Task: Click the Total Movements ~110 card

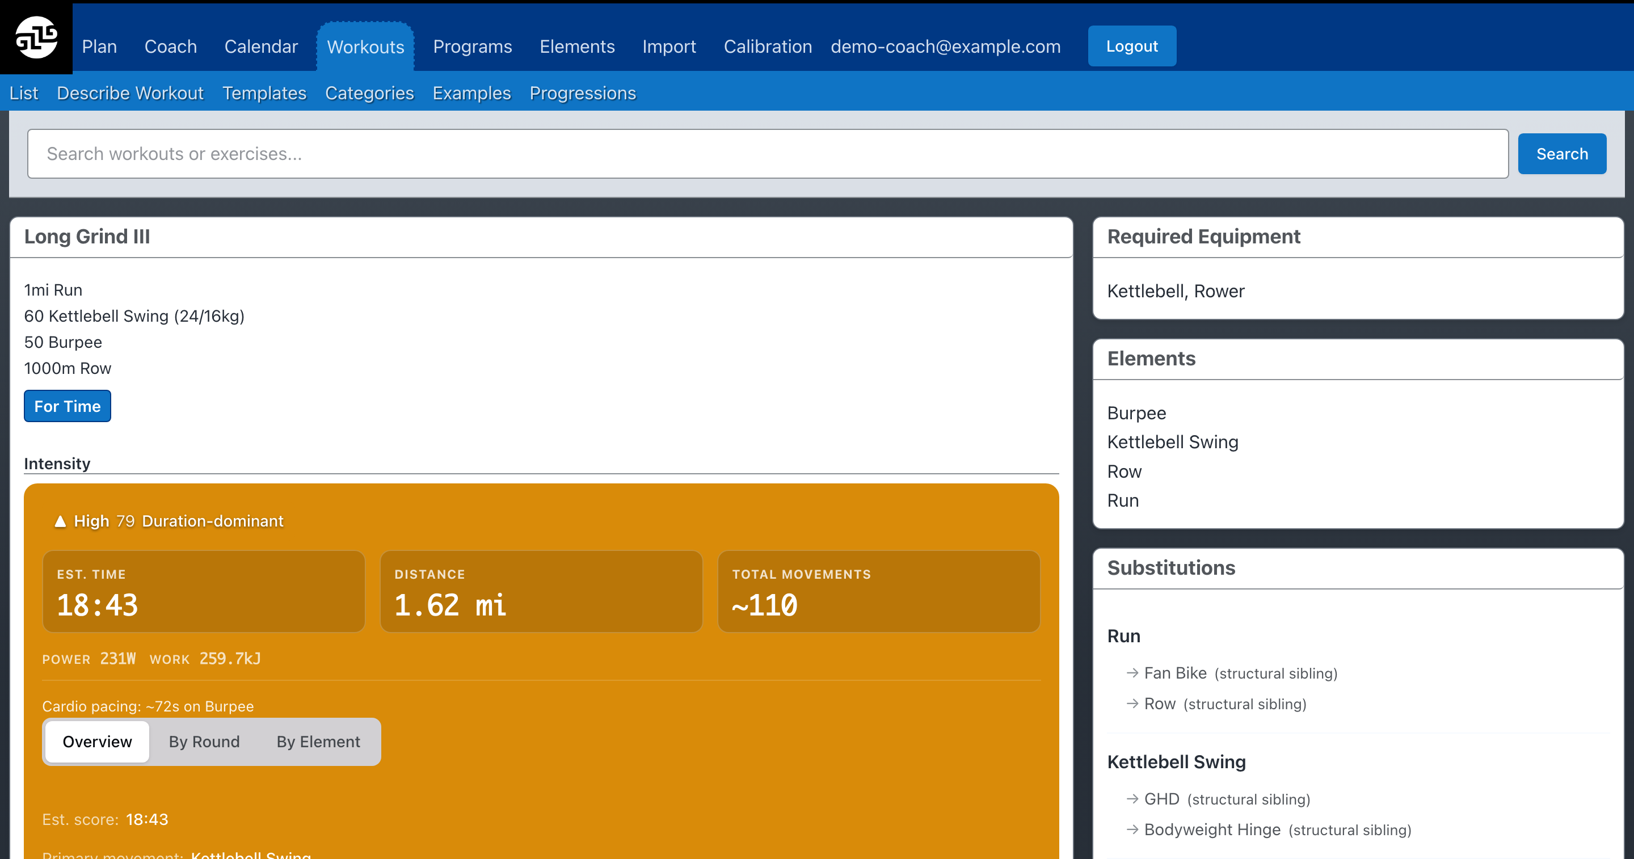Action: tap(878, 591)
